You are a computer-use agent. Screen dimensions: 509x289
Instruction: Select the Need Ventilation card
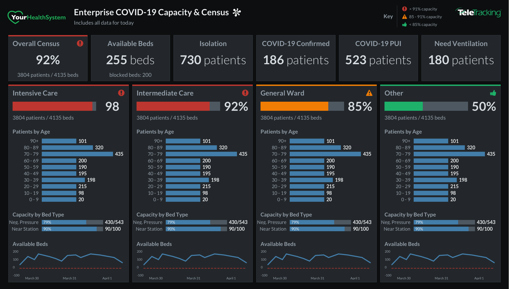point(461,58)
